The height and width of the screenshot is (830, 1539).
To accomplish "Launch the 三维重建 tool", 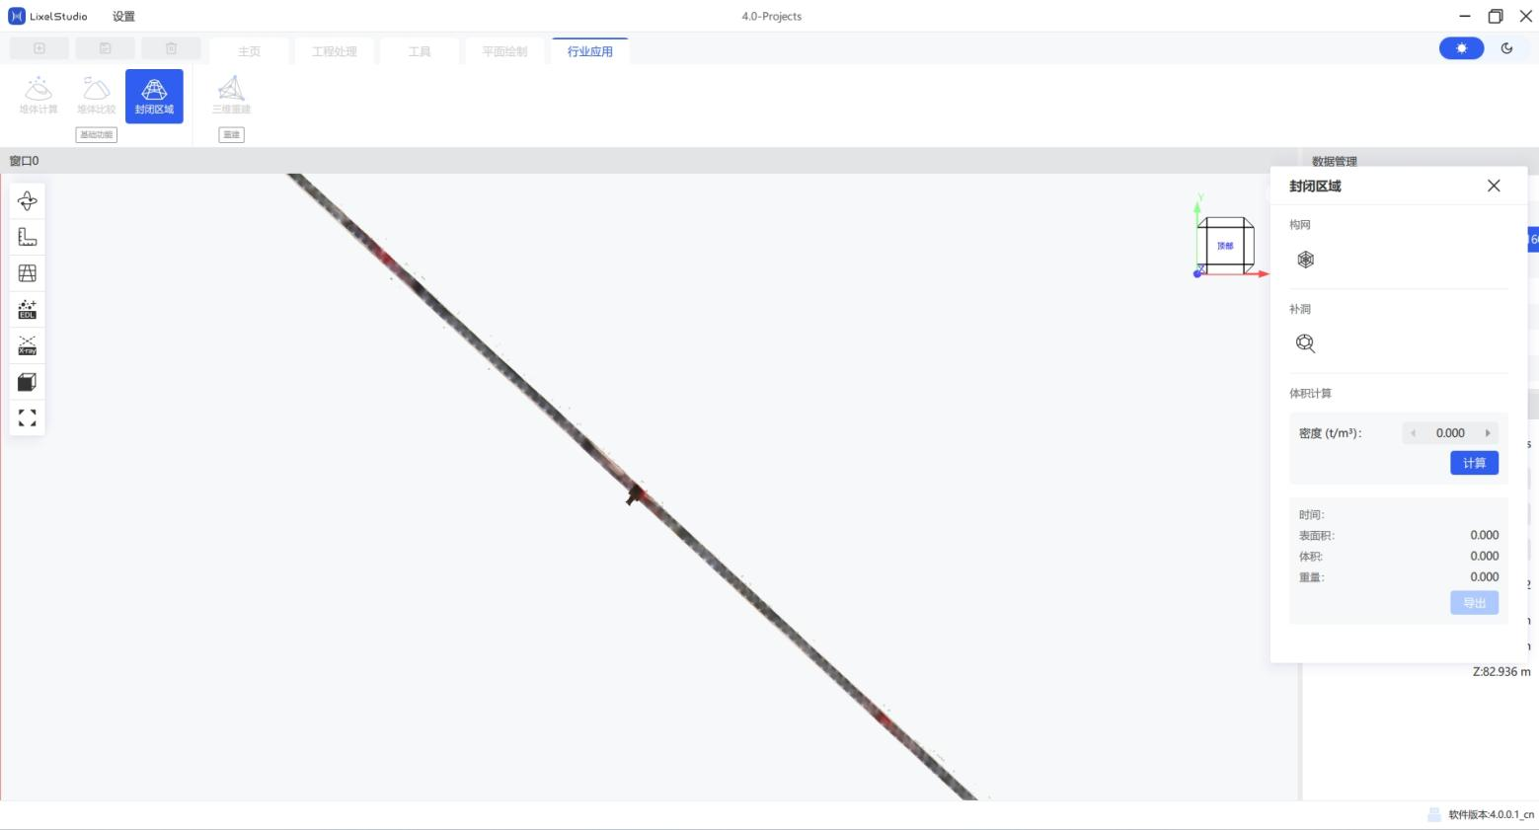I will (231, 96).
